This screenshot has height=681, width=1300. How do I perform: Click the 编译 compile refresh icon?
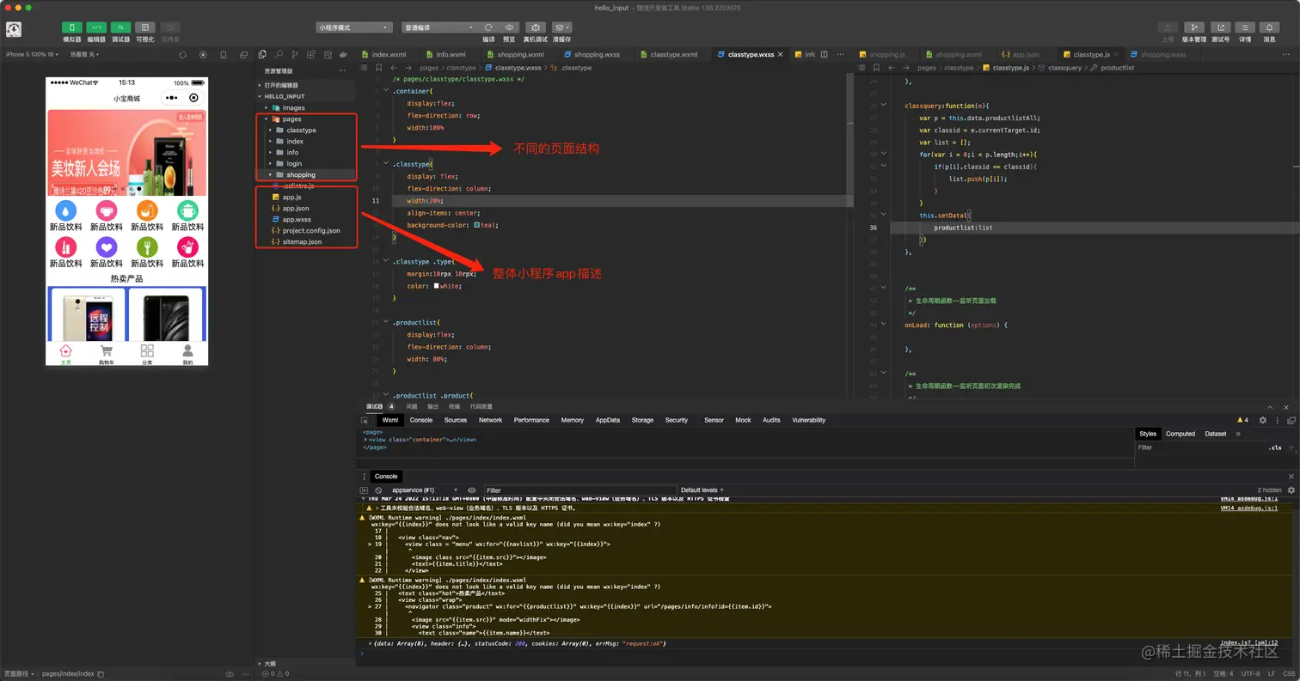click(488, 27)
